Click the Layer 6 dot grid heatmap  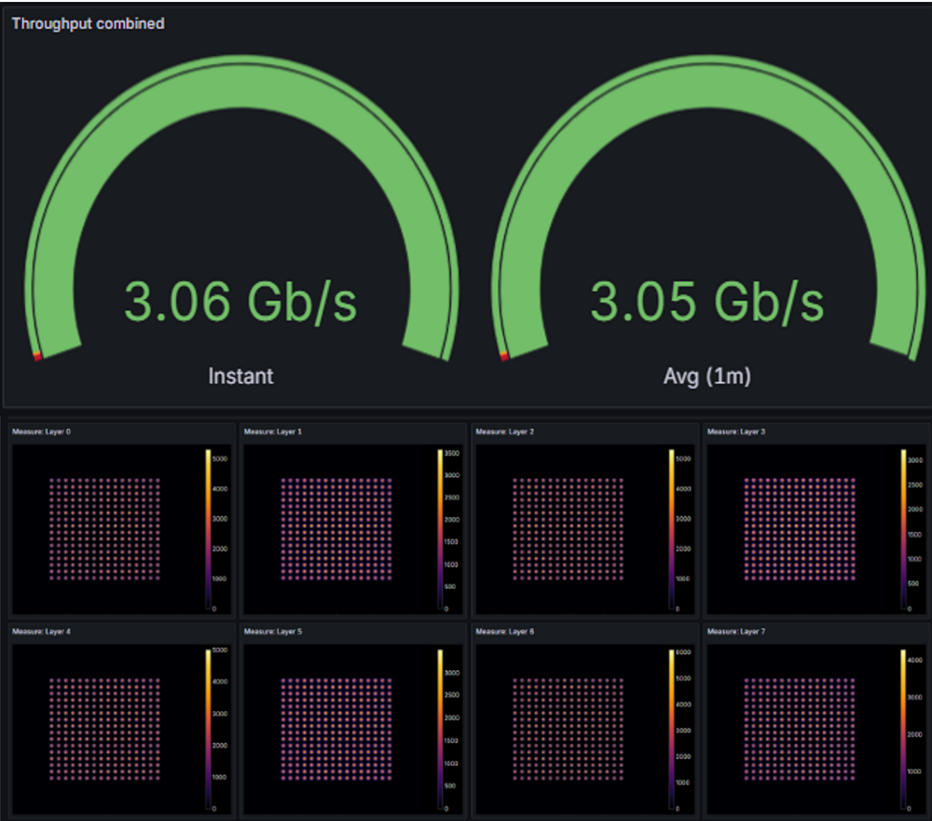[568, 729]
